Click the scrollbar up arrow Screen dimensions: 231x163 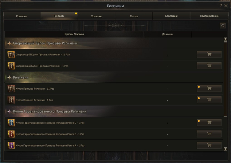pyautogui.click(x=225, y=39)
